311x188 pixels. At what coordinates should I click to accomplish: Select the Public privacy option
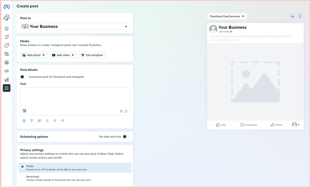point(75,168)
